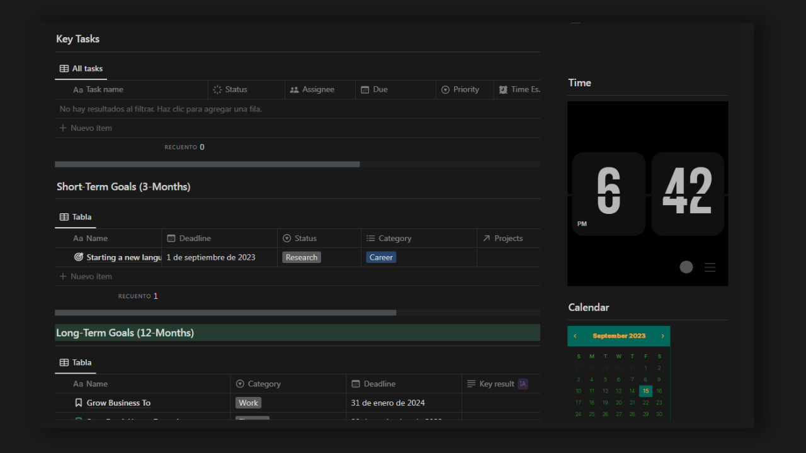The image size is (806, 453).
Task: Click the Deadline calendar icon in Short-Term Goals
Action: coord(171,238)
